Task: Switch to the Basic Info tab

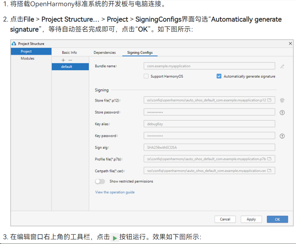Action: click(69, 52)
